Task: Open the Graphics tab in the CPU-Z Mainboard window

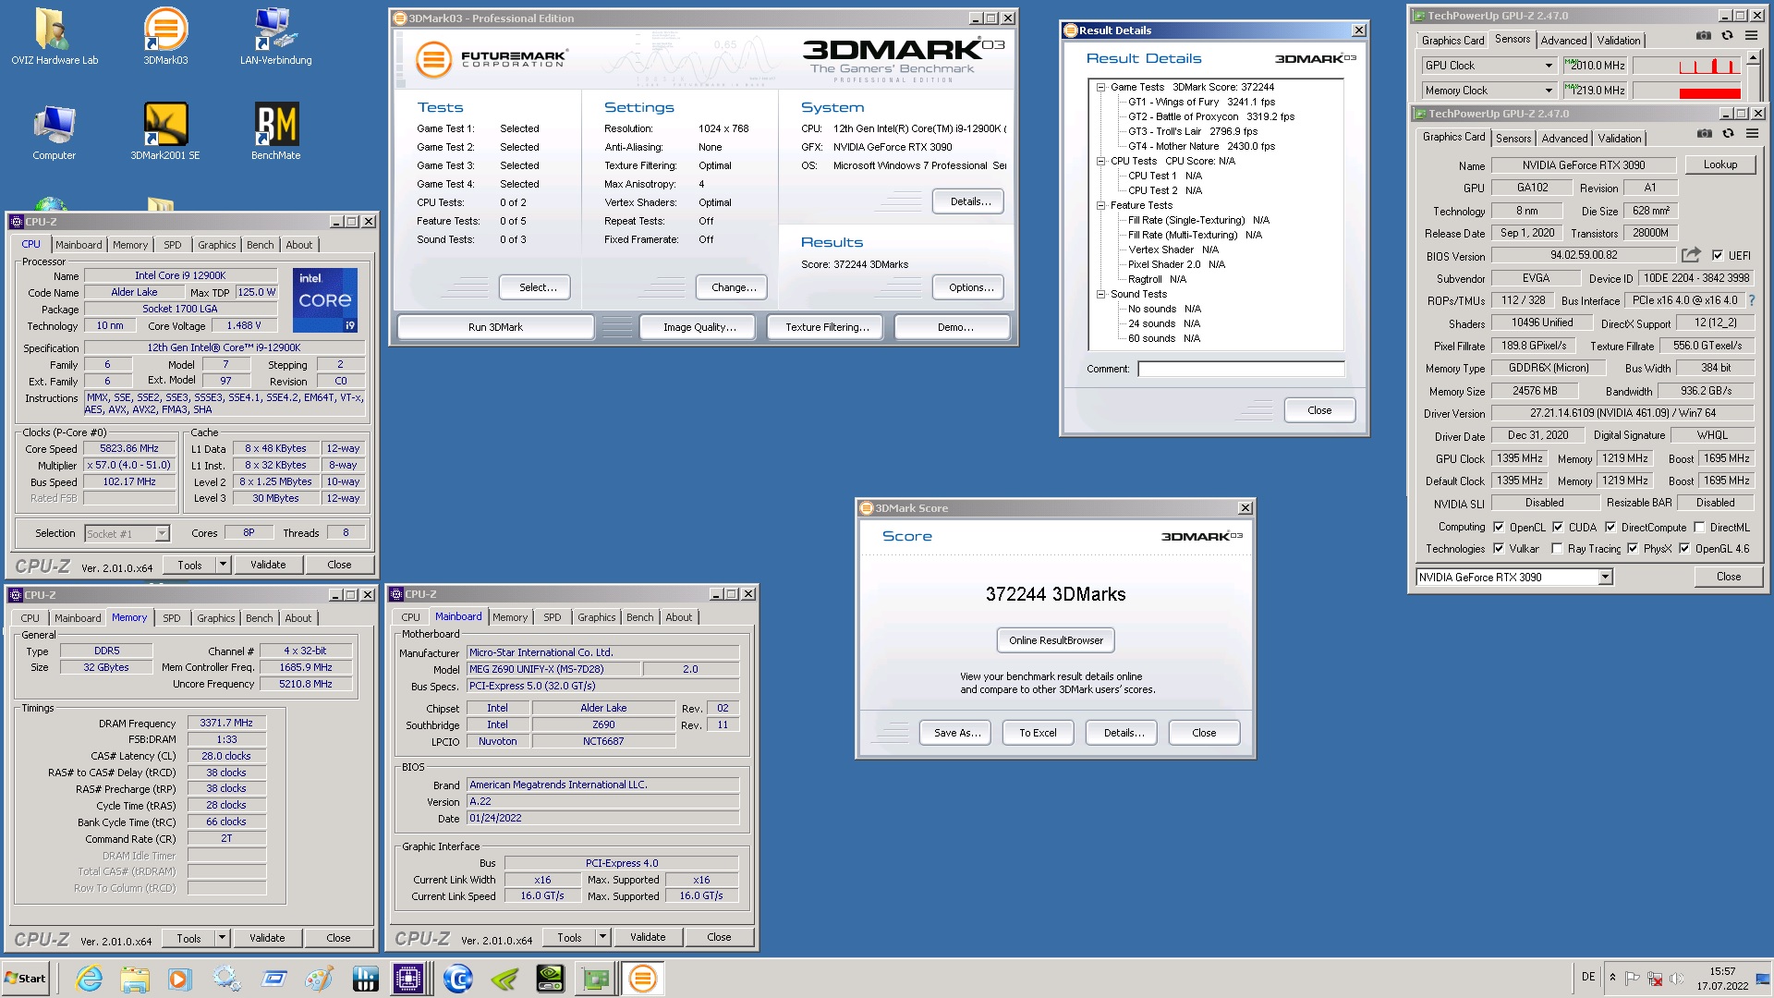Action: coord(596,617)
